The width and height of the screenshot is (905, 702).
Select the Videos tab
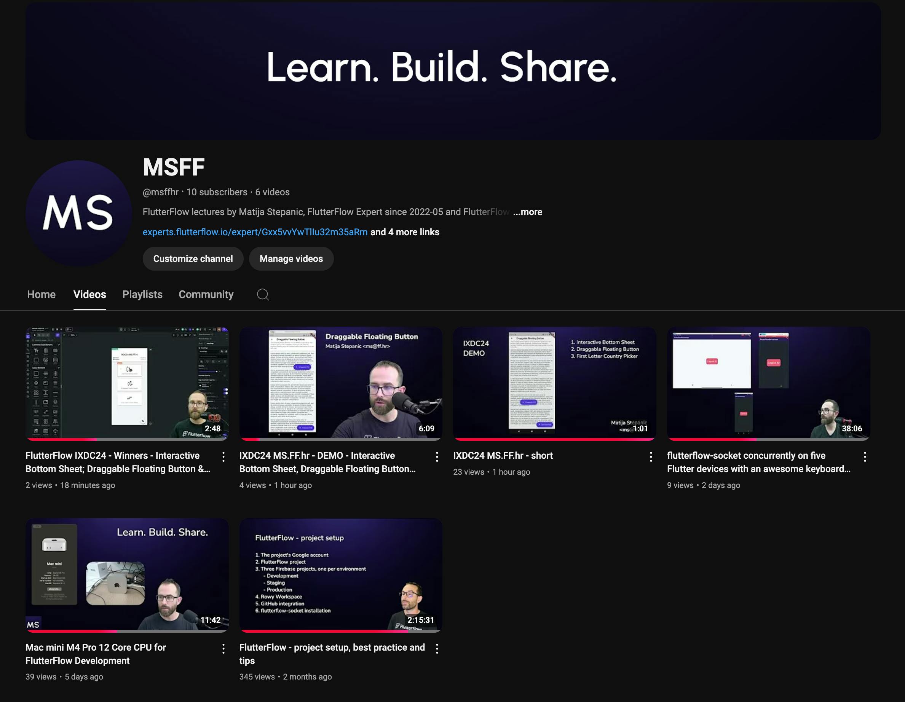89,294
